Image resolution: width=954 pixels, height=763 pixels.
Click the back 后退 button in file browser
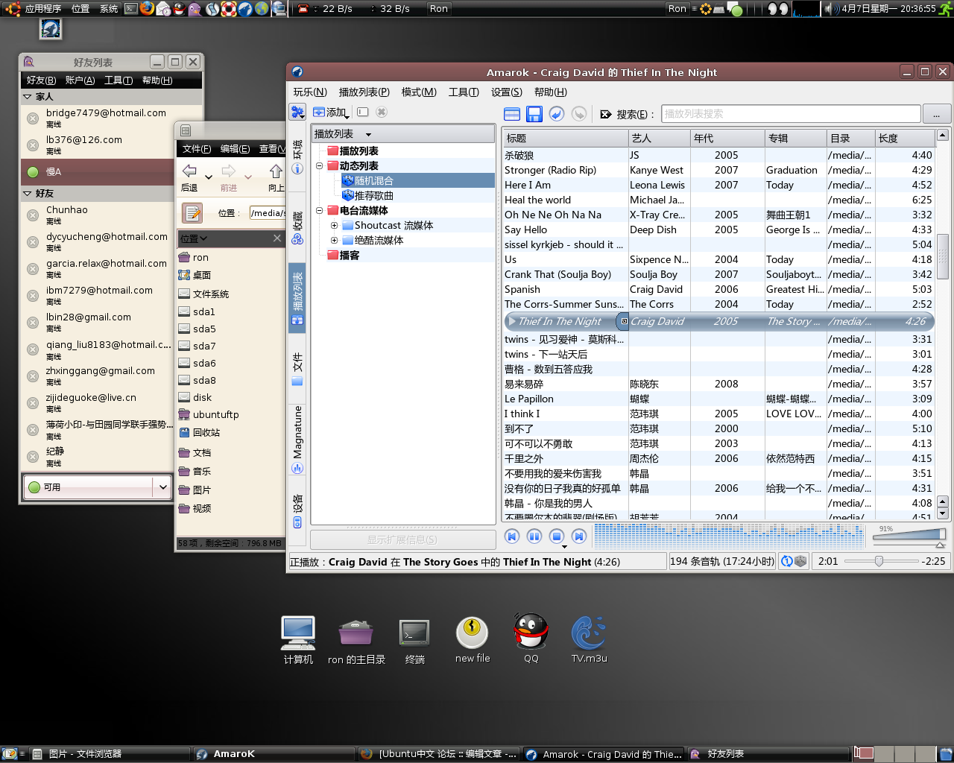[190, 178]
